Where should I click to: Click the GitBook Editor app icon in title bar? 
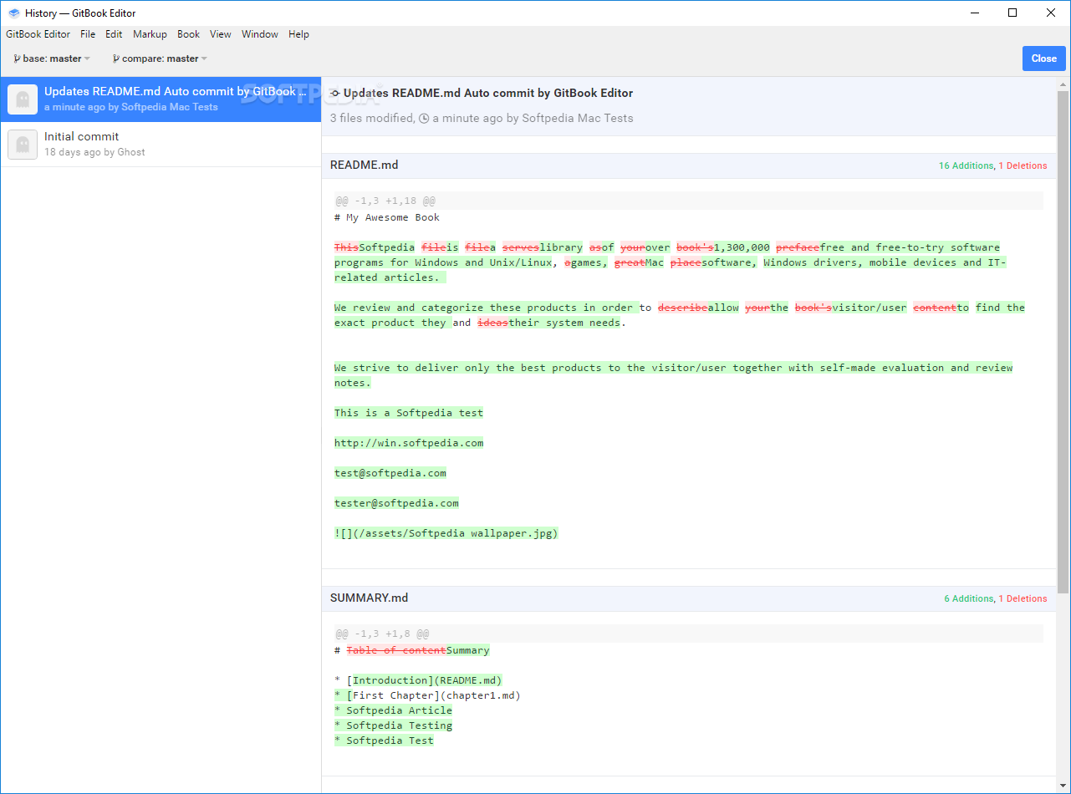pyautogui.click(x=14, y=13)
